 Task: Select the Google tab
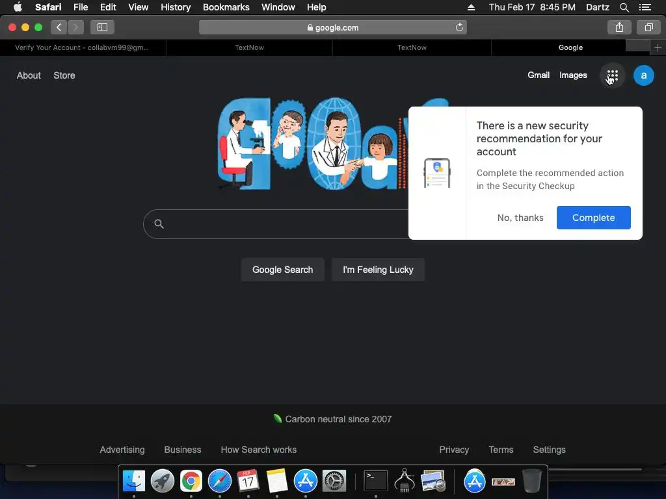(570, 47)
